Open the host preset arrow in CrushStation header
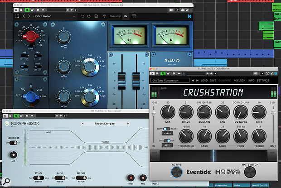This screenshot has height=188, width=281. click(215, 73)
